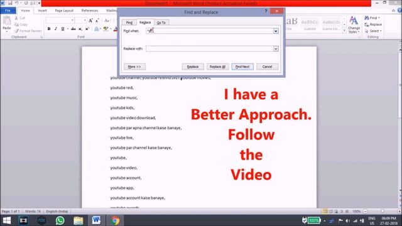This screenshot has height=226, width=402.
Task: Click the 100% zoom level in status bar
Action: (356, 212)
